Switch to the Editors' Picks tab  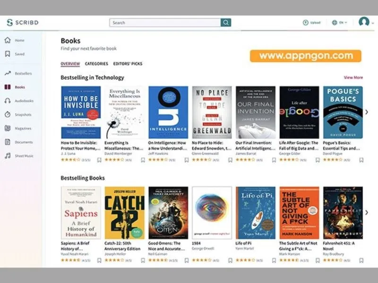[x=128, y=64]
